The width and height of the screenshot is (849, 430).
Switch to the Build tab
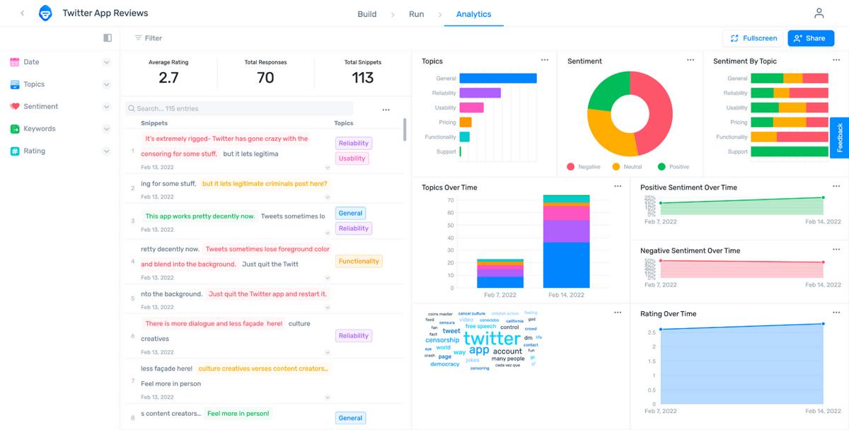click(367, 14)
